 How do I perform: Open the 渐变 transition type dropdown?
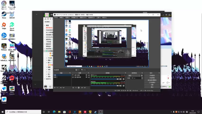point(134,75)
